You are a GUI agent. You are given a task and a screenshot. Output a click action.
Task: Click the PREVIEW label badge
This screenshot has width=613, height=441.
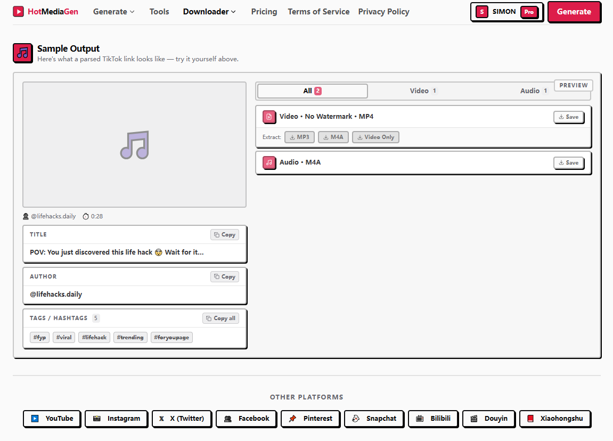574,85
